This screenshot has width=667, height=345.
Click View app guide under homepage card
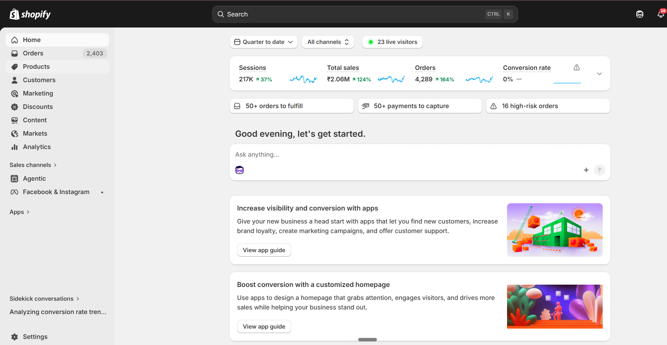coord(264,327)
